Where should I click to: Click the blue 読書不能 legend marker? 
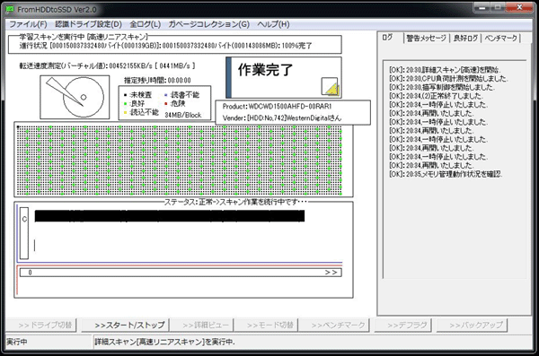(x=166, y=95)
